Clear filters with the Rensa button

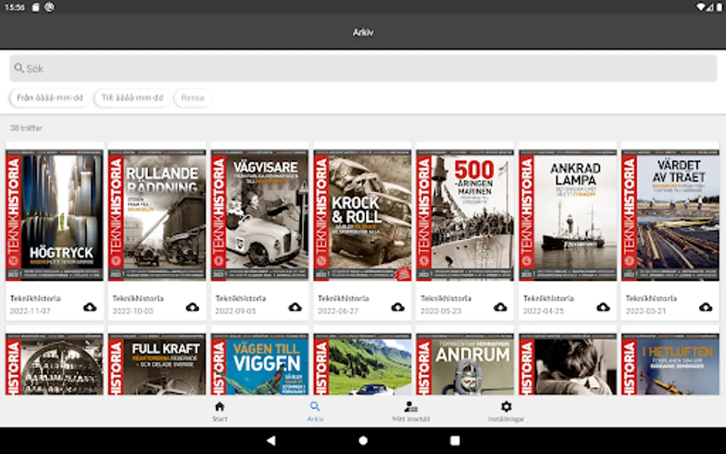[x=193, y=97]
